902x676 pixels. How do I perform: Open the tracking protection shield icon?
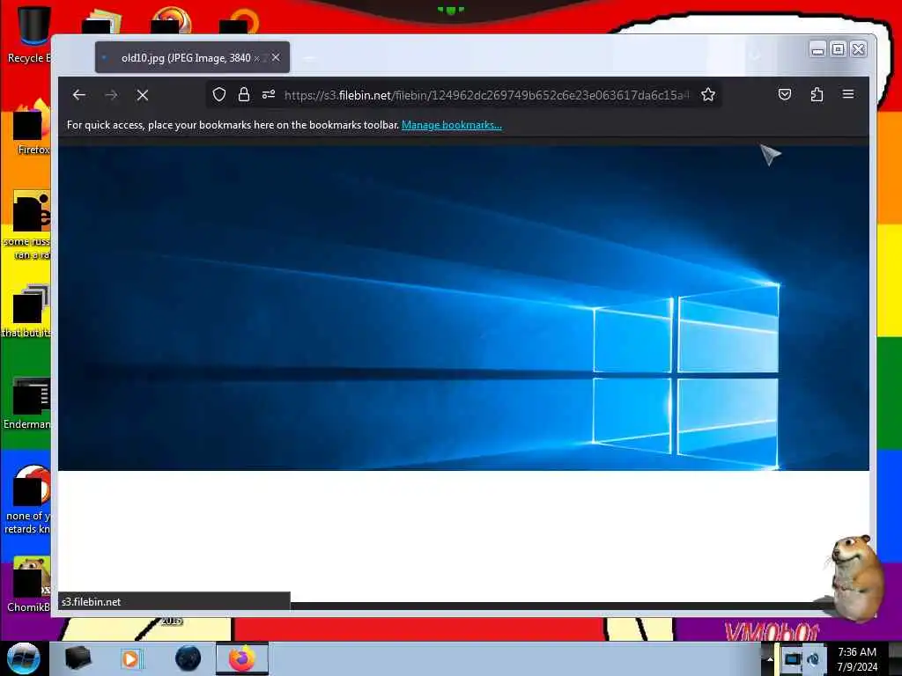(x=219, y=94)
